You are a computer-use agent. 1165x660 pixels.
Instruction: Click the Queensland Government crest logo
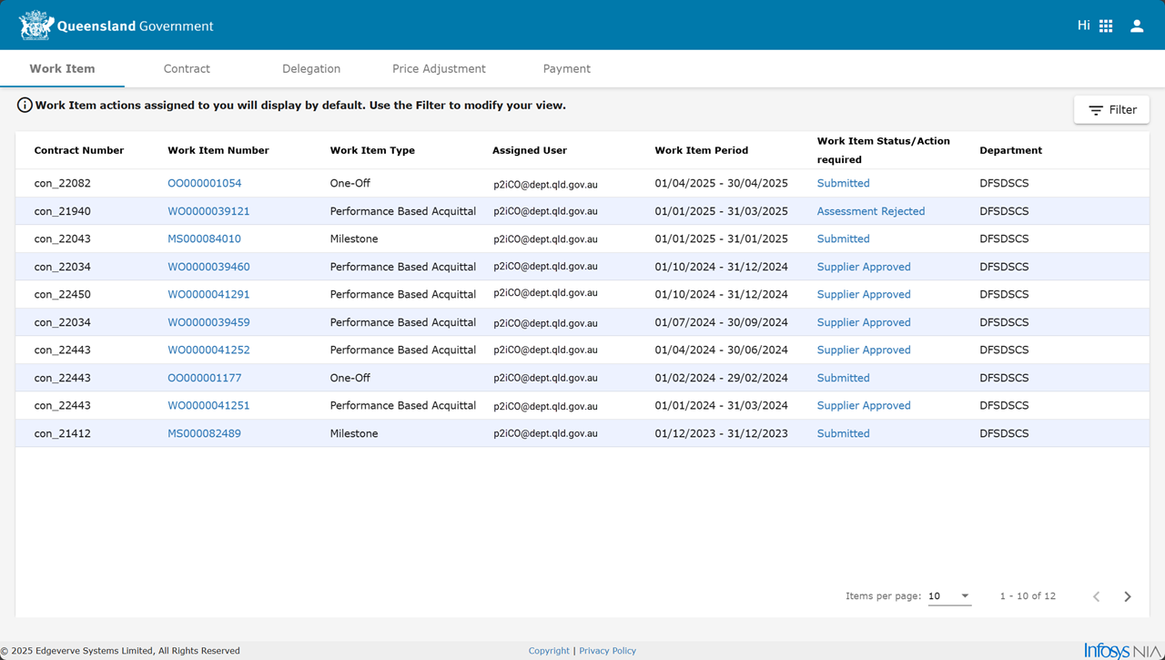(x=36, y=25)
